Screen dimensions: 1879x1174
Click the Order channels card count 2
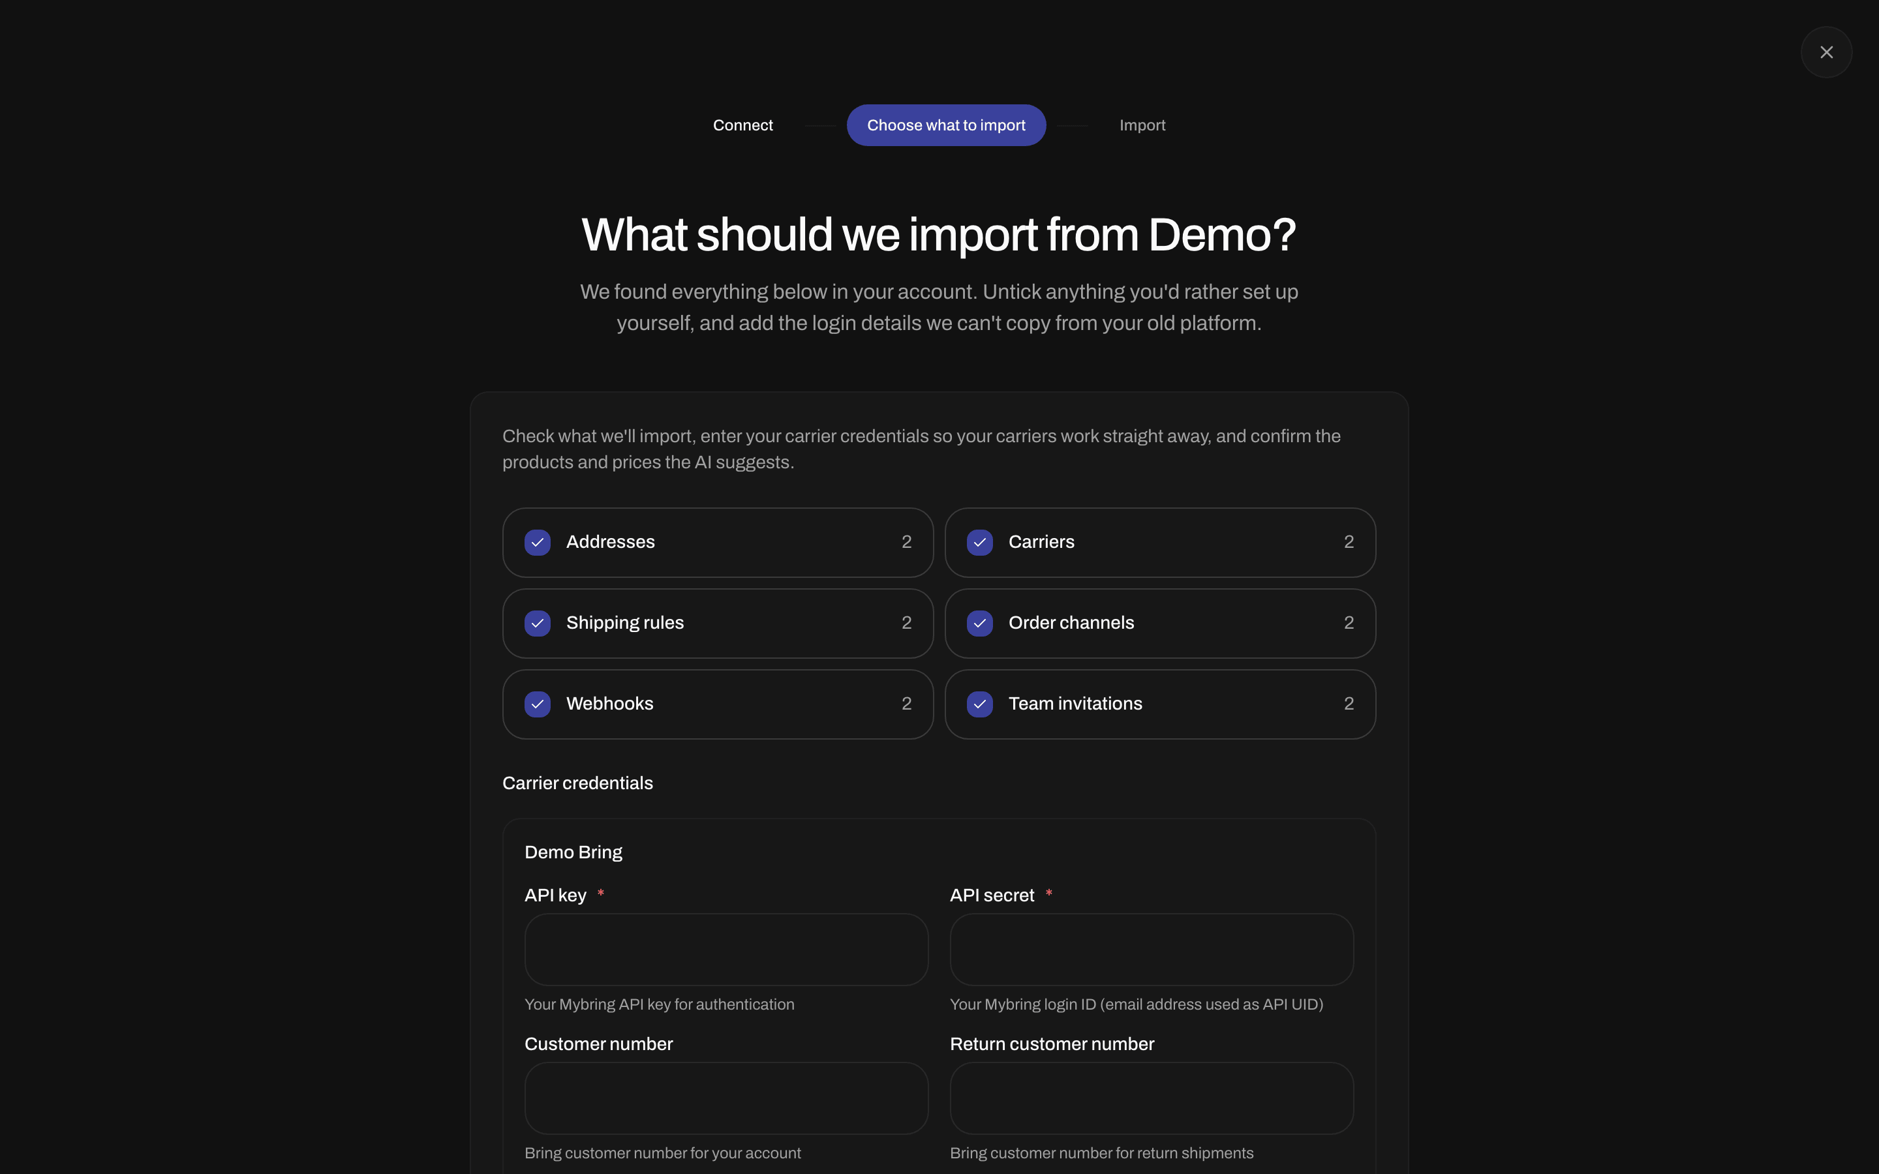click(1349, 623)
